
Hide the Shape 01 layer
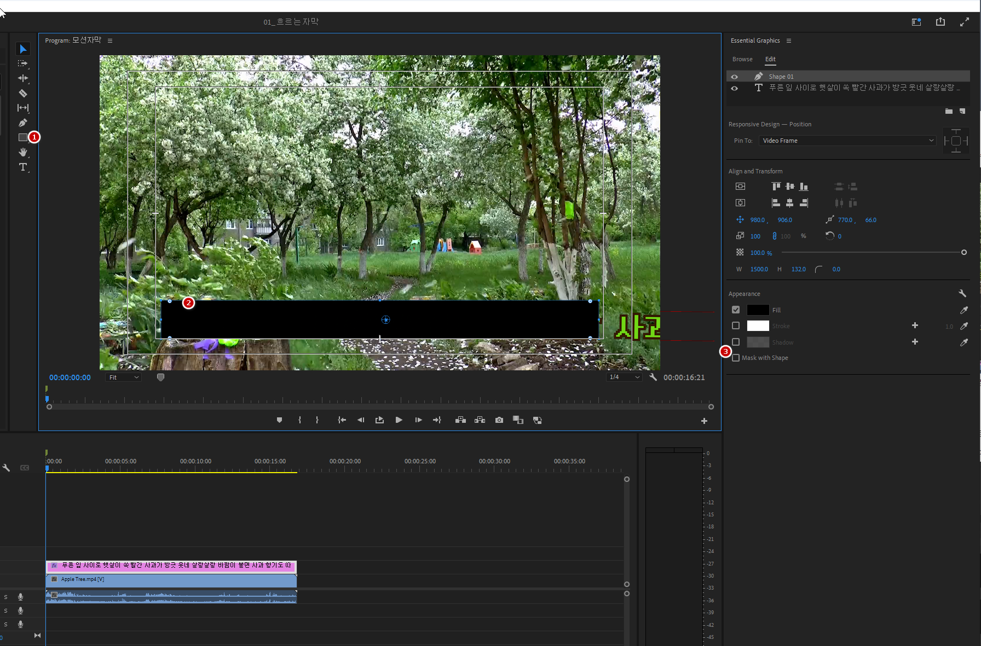735,77
